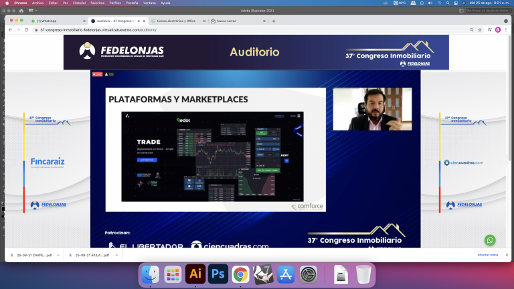Viewport: 514px width, 289px height.
Task: Open the Ayuda menu
Action: point(165,3)
